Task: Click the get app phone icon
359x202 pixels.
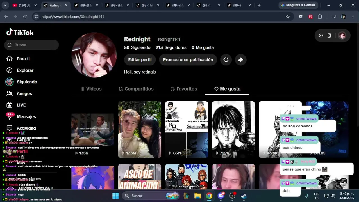Action: click(x=329, y=36)
